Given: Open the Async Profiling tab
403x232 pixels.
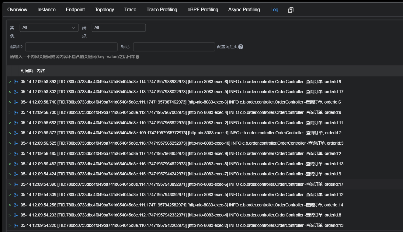Looking at the screenshot, I should 244,10.
